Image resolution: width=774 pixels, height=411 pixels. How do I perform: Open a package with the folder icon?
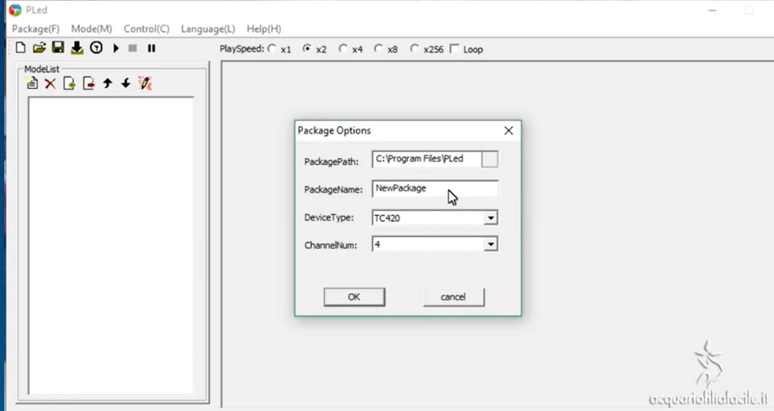click(x=39, y=48)
